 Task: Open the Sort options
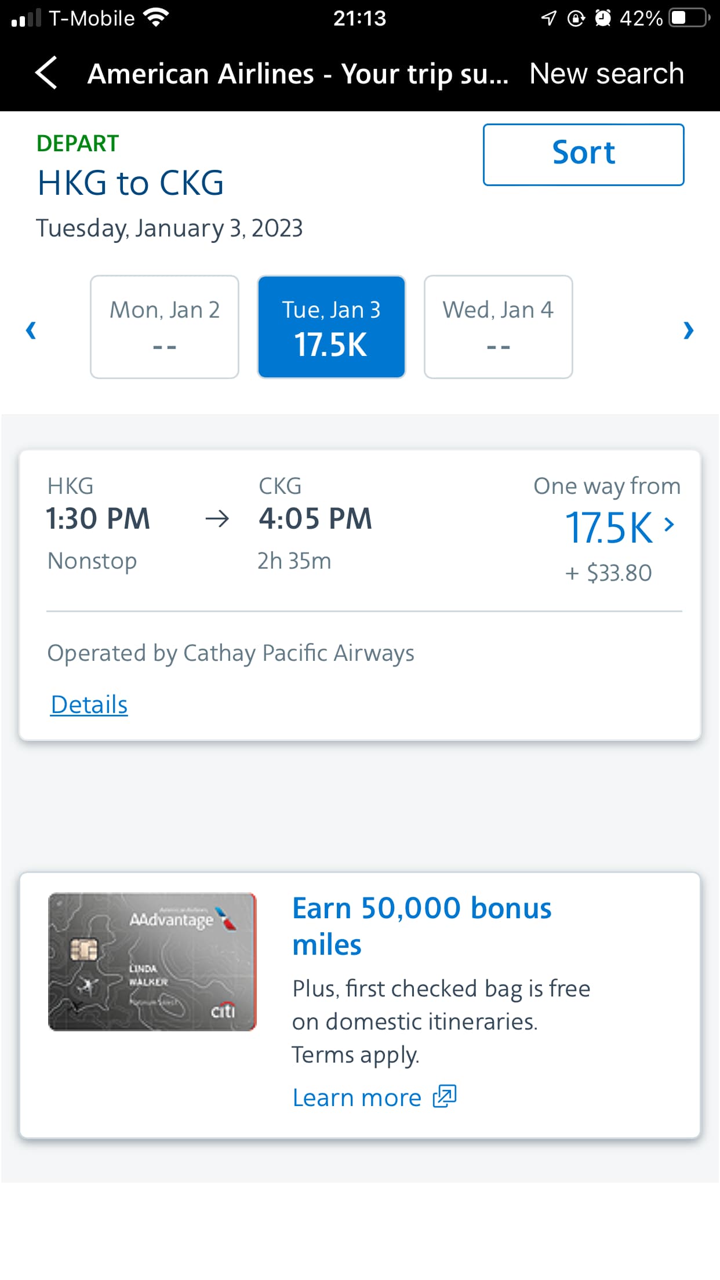pos(583,154)
